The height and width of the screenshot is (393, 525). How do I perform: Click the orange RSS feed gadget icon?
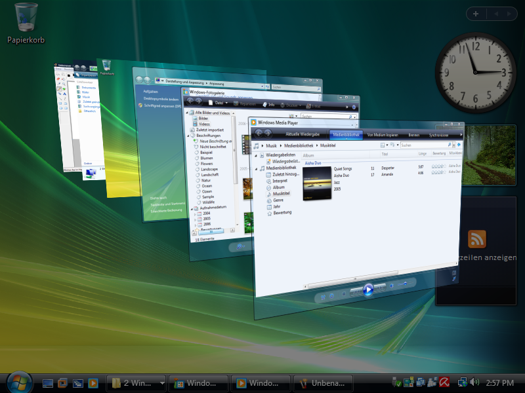476,240
